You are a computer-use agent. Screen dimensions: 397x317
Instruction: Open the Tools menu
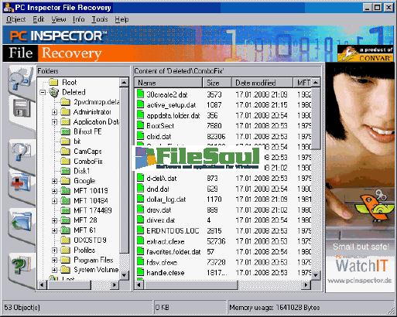[x=100, y=19]
